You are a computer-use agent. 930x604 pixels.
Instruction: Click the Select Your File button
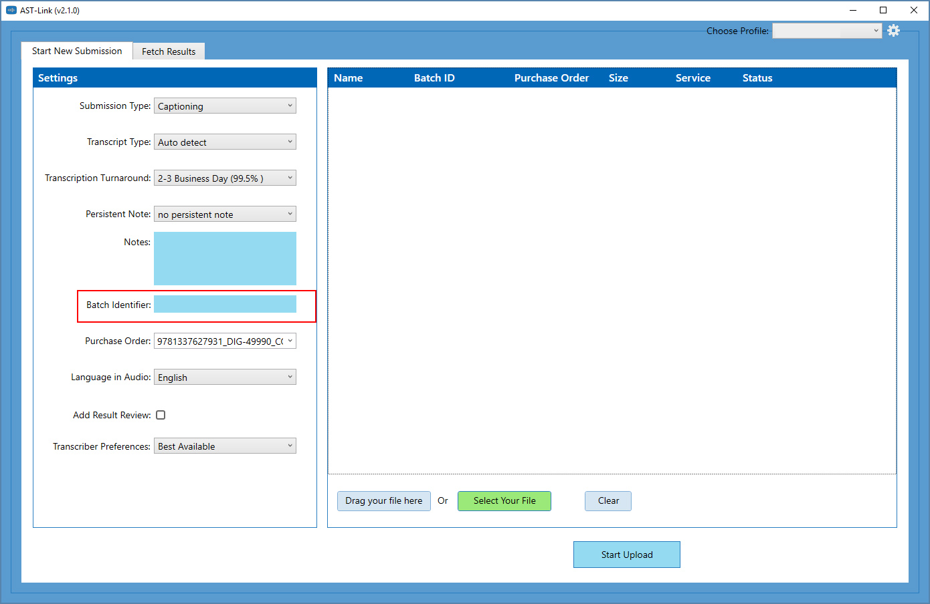[x=504, y=500]
